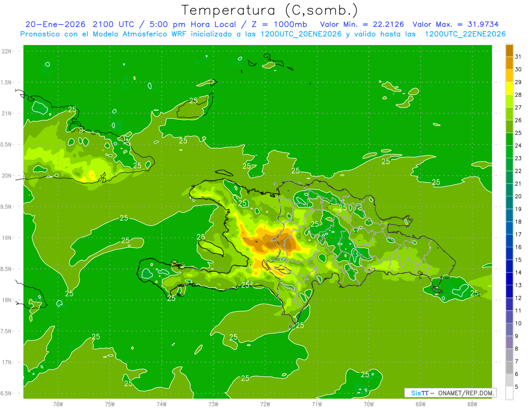Select the "Z = 1000mb" level text
This screenshot has width=530, height=410.
(280, 24)
